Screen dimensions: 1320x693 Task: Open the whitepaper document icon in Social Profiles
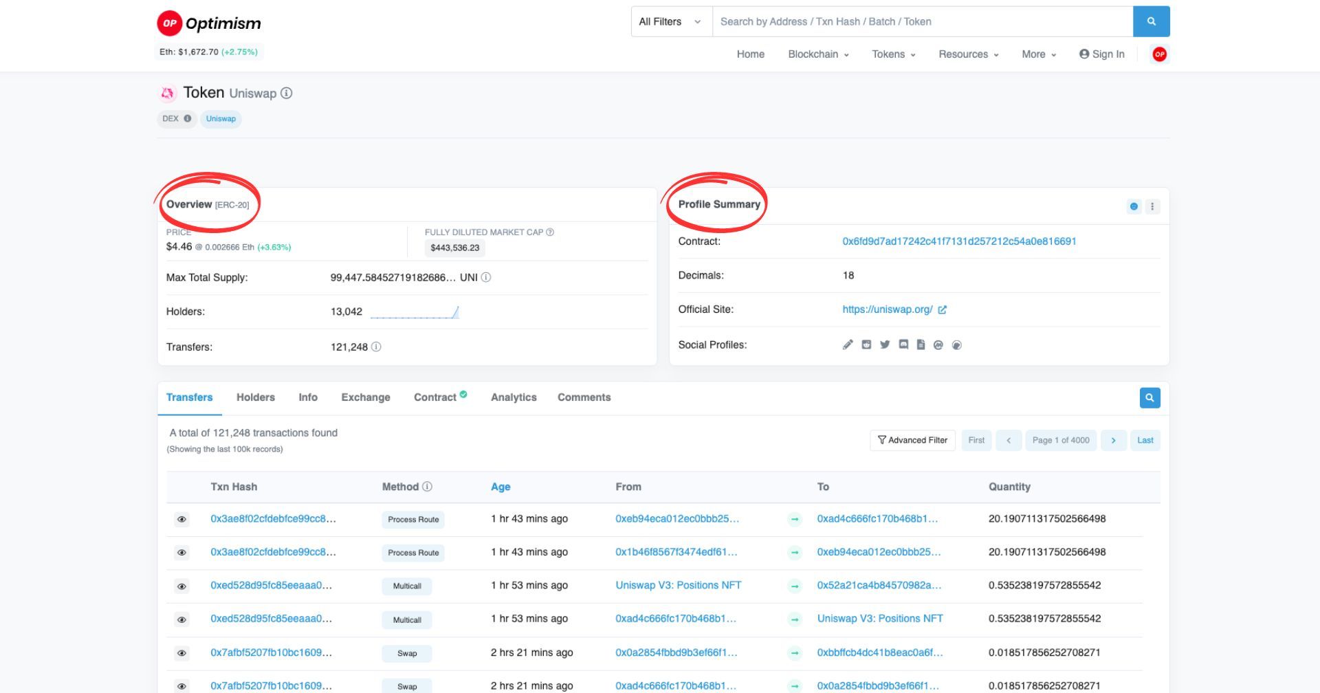[921, 345]
